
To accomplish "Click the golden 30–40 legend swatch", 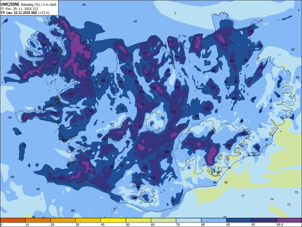I will click(x=88, y=220).
